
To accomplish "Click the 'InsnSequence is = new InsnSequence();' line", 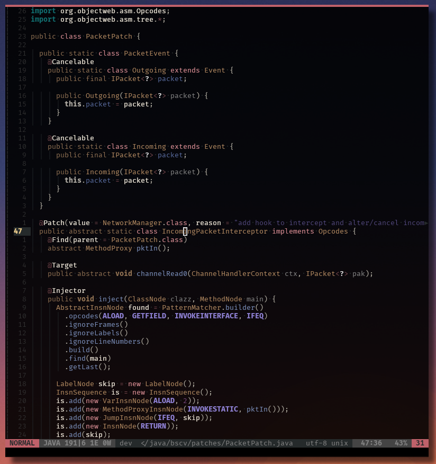I will (134, 392).
